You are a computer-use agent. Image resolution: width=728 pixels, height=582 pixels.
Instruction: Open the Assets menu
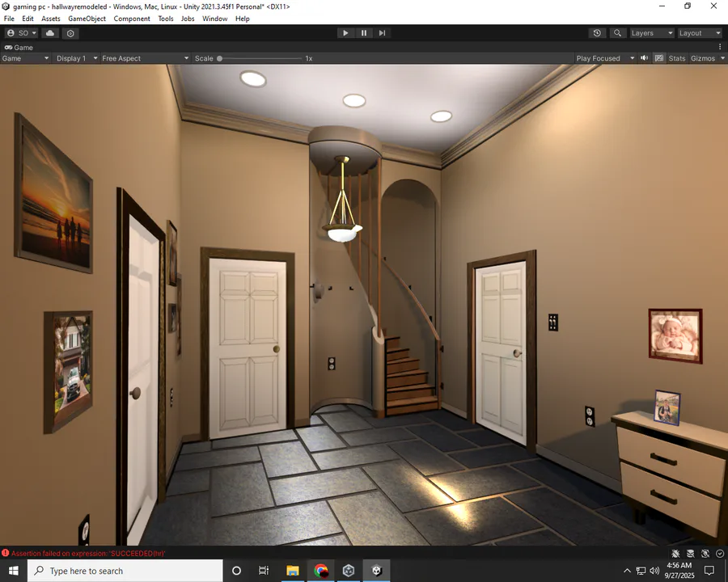click(51, 19)
